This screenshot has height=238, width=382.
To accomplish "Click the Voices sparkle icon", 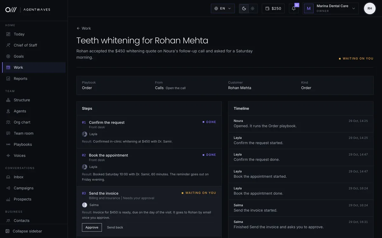I will click(8, 155).
